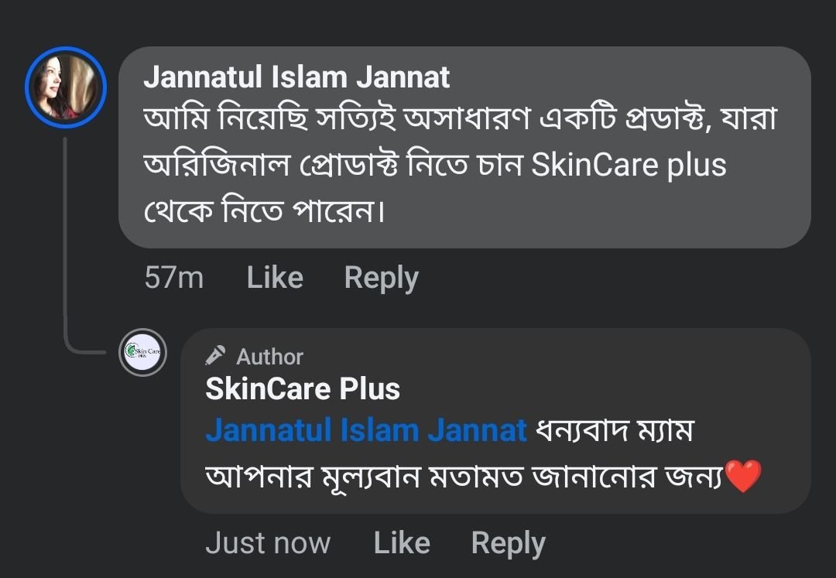Click the Just now timestamp
Screen dimensions: 836x578
pos(268,543)
